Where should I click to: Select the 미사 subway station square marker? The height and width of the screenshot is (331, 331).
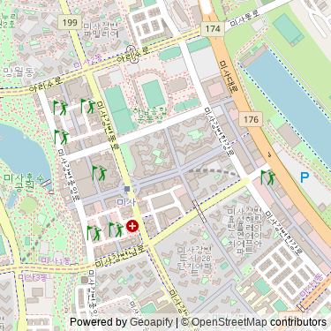click(x=127, y=189)
